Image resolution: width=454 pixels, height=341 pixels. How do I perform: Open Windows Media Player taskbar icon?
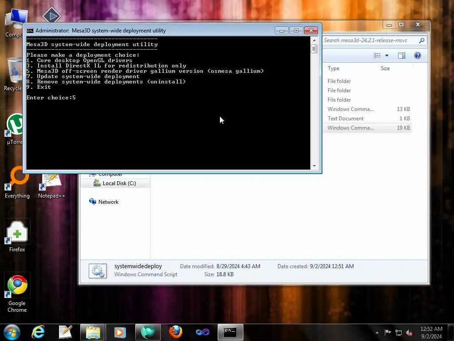(x=120, y=332)
